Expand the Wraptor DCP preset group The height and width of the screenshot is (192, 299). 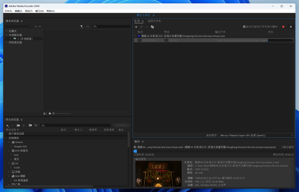pos(11,146)
